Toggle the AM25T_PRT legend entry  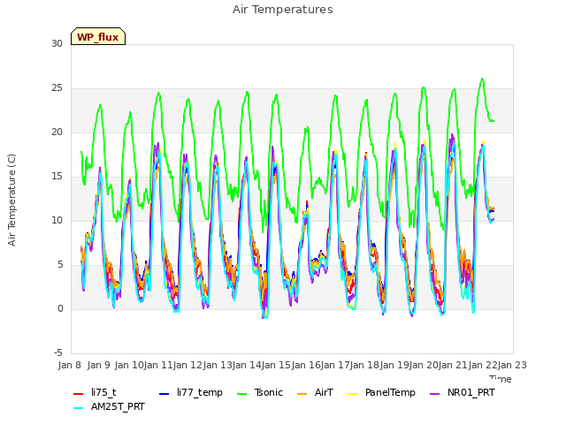tap(109, 407)
